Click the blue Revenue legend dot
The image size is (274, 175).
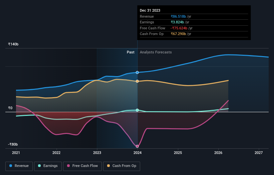pos(11,166)
